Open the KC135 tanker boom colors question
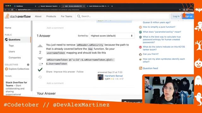202x113 pixels. pyautogui.click(x=164, y=48)
